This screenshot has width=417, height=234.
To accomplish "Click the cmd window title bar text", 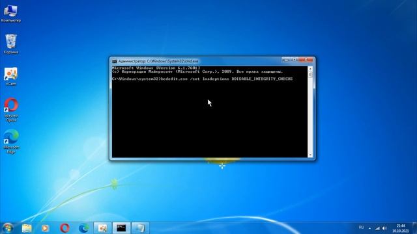I will (158, 61).
